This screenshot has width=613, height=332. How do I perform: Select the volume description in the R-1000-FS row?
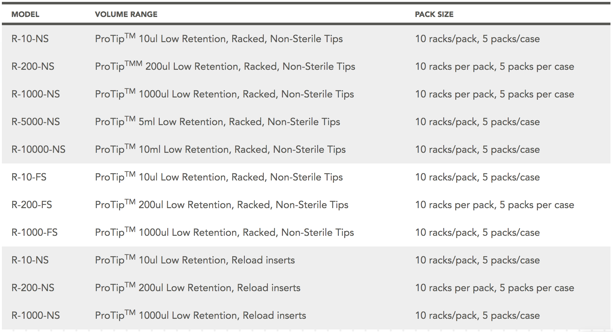[224, 233]
